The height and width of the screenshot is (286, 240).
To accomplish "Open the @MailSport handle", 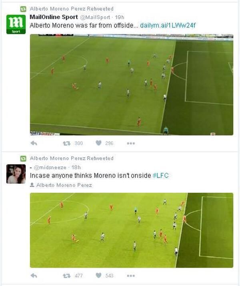I will point(95,17).
